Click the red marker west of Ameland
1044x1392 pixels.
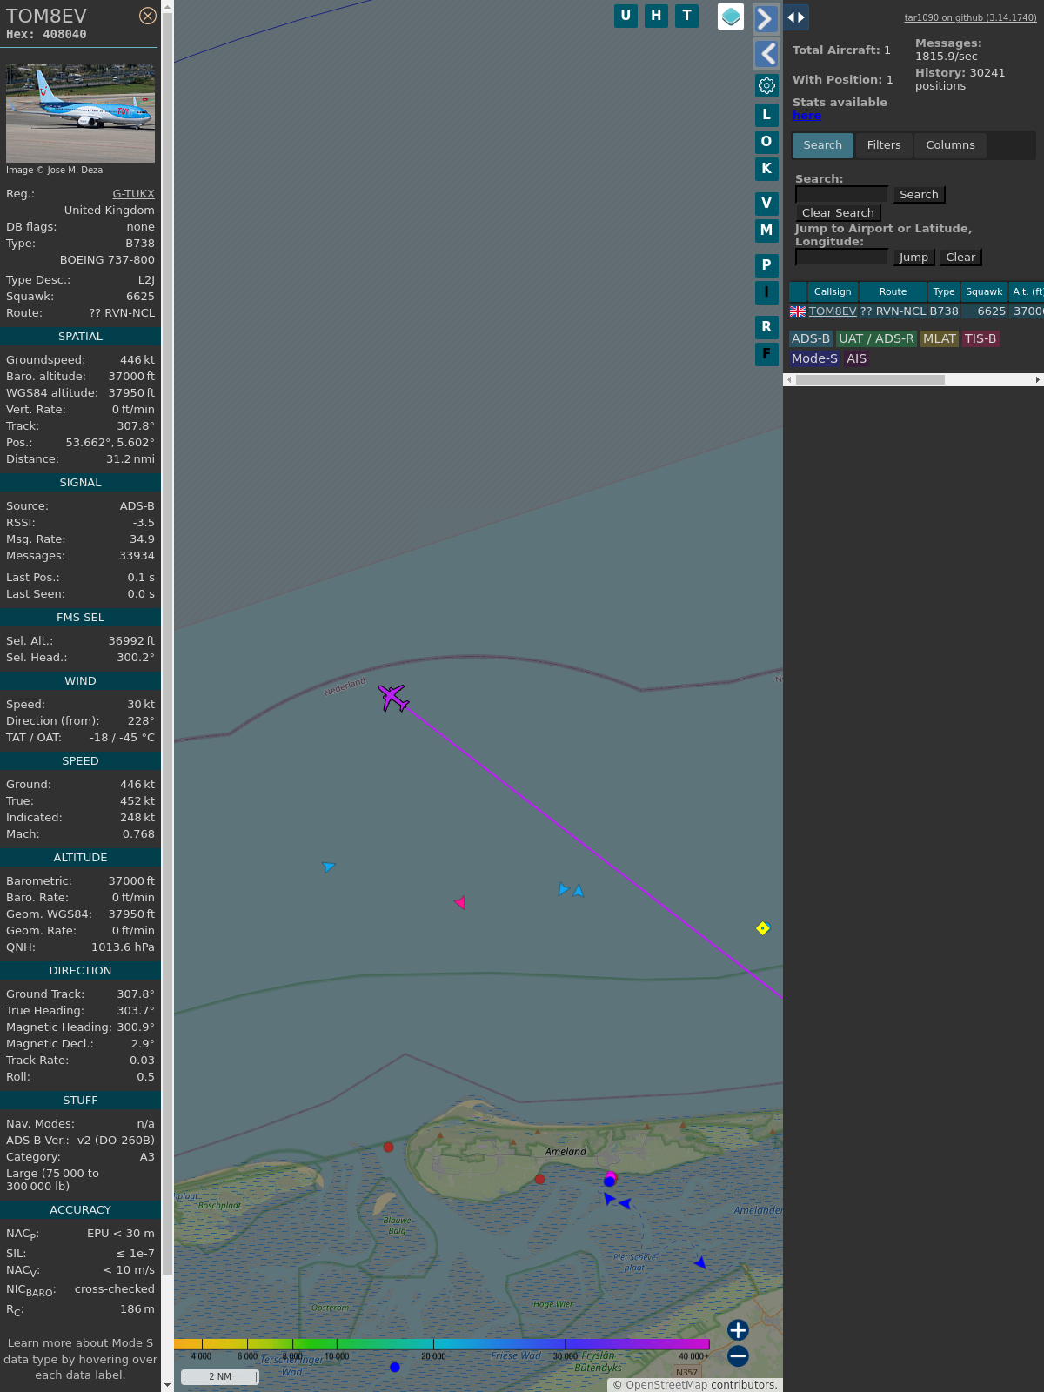pyautogui.click(x=389, y=1148)
